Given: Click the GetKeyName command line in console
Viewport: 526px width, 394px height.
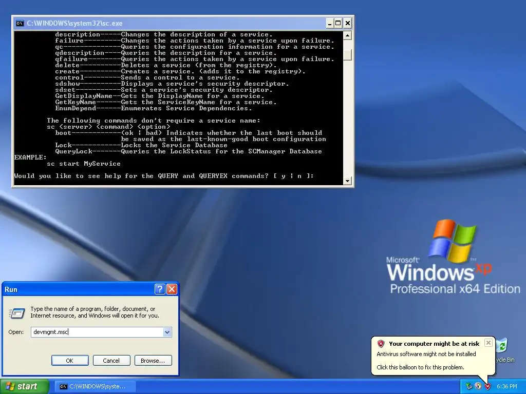Looking at the screenshot, I should point(166,102).
